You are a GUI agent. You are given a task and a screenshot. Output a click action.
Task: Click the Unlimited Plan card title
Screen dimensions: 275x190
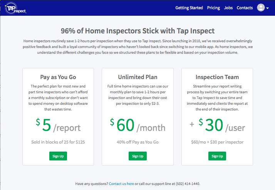(137, 77)
